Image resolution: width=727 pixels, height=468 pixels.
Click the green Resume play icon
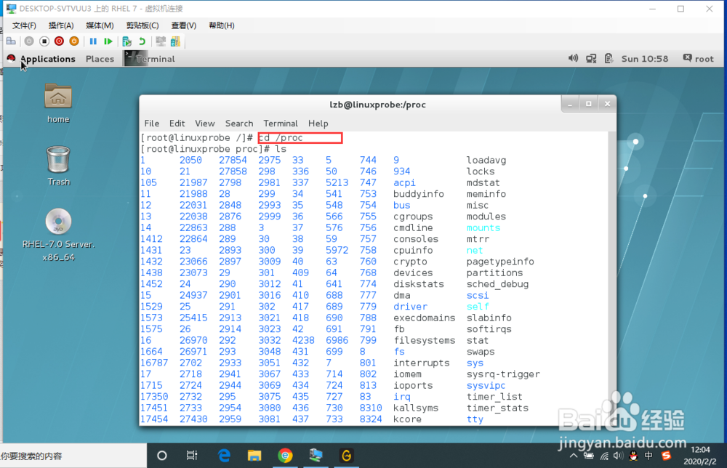pos(108,41)
